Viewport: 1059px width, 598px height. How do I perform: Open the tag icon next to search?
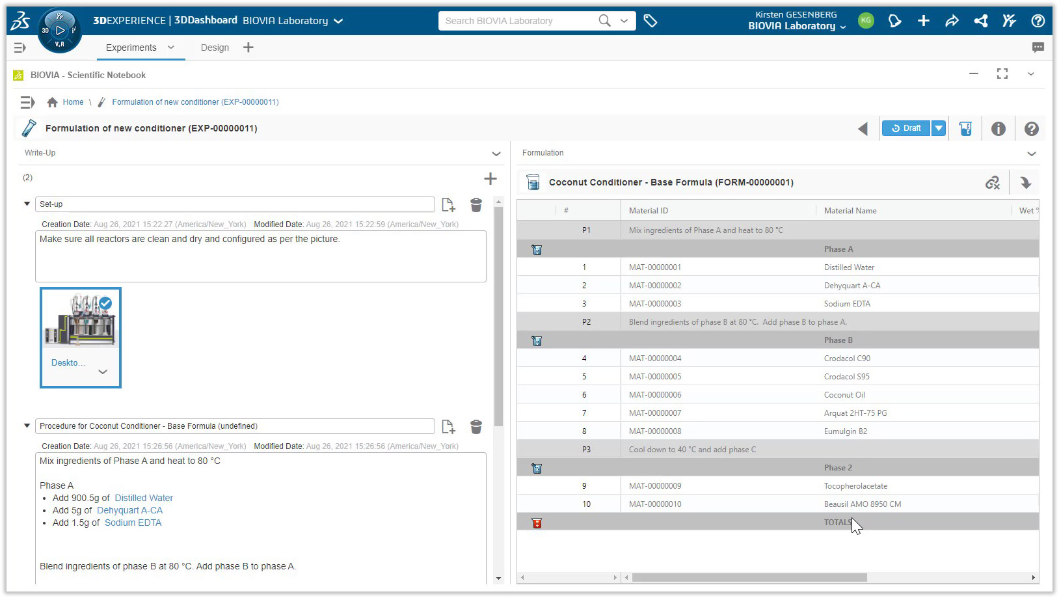(650, 21)
